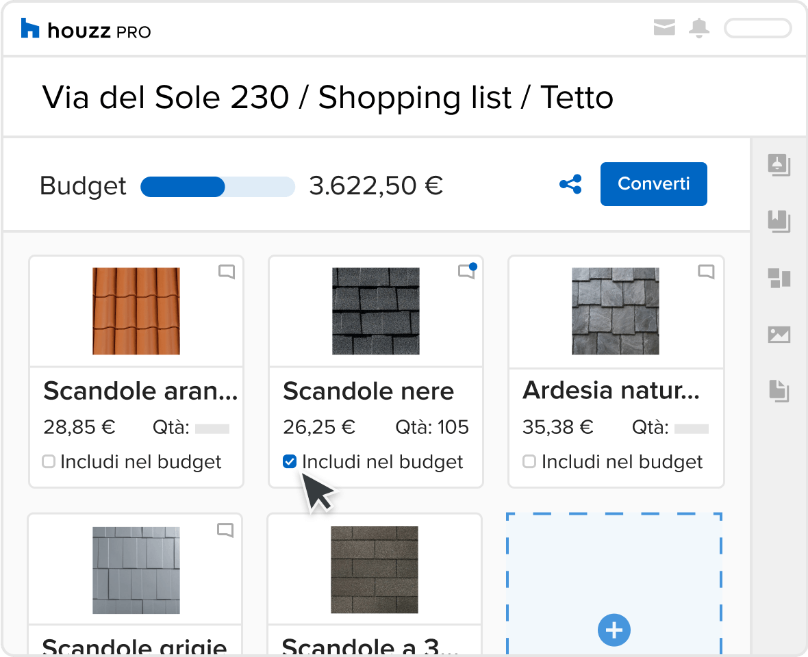This screenshot has width=808, height=657.
Task: Share the shopping list via share icon
Action: [x=570, y=184]
